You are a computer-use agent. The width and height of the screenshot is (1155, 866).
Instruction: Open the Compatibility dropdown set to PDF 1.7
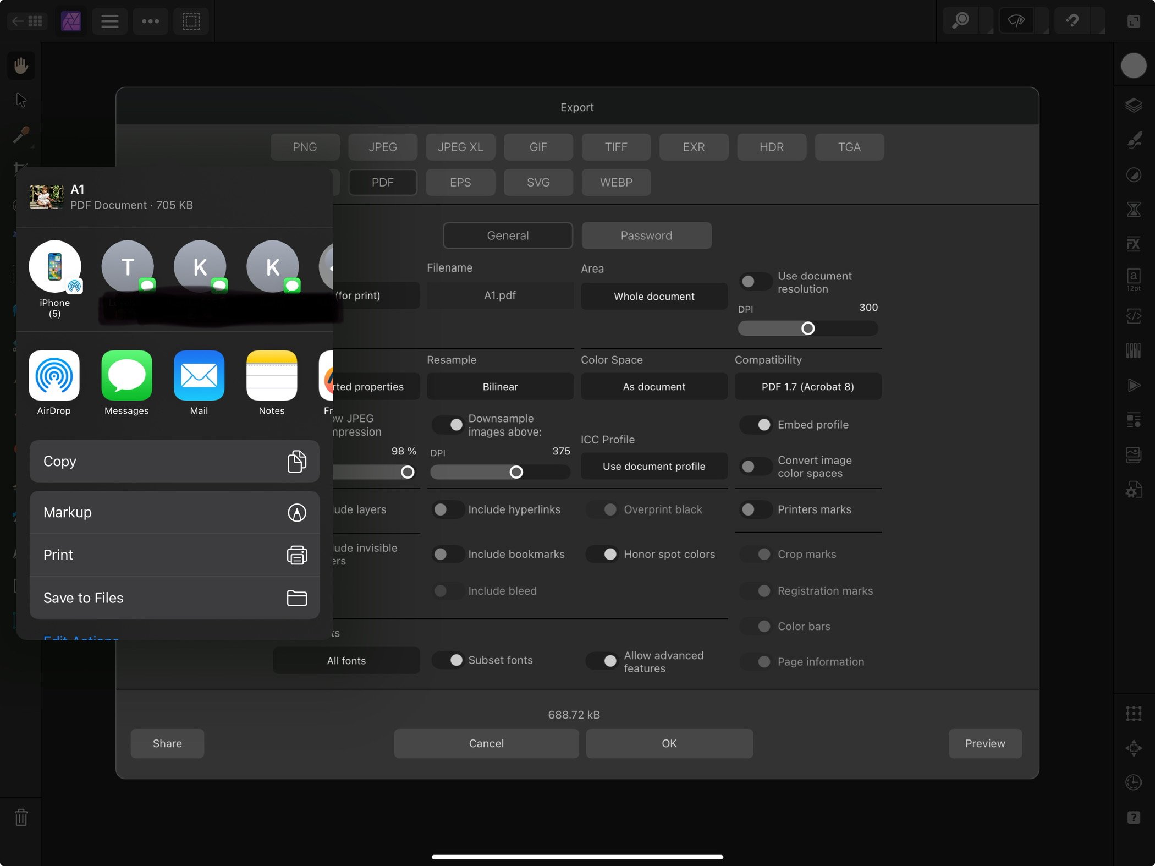pos(807,386)
